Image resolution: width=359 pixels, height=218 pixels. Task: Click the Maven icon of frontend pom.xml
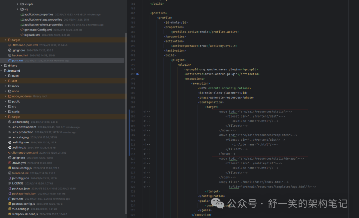click(x=10, y=199)
